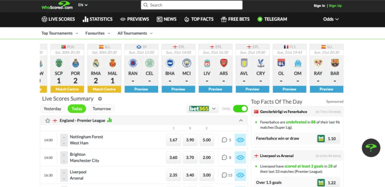
Task: Open Match Centre for RMA vs MAL
Action: pyautogui.click(x=104, y=89)
